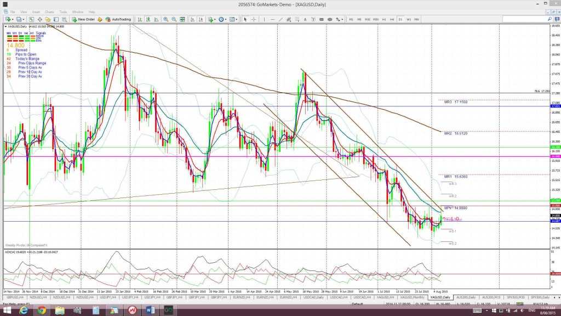This screenshot has width=561, height=316.
Task: Toggle chart shift from right border
Action: (201, 19)
